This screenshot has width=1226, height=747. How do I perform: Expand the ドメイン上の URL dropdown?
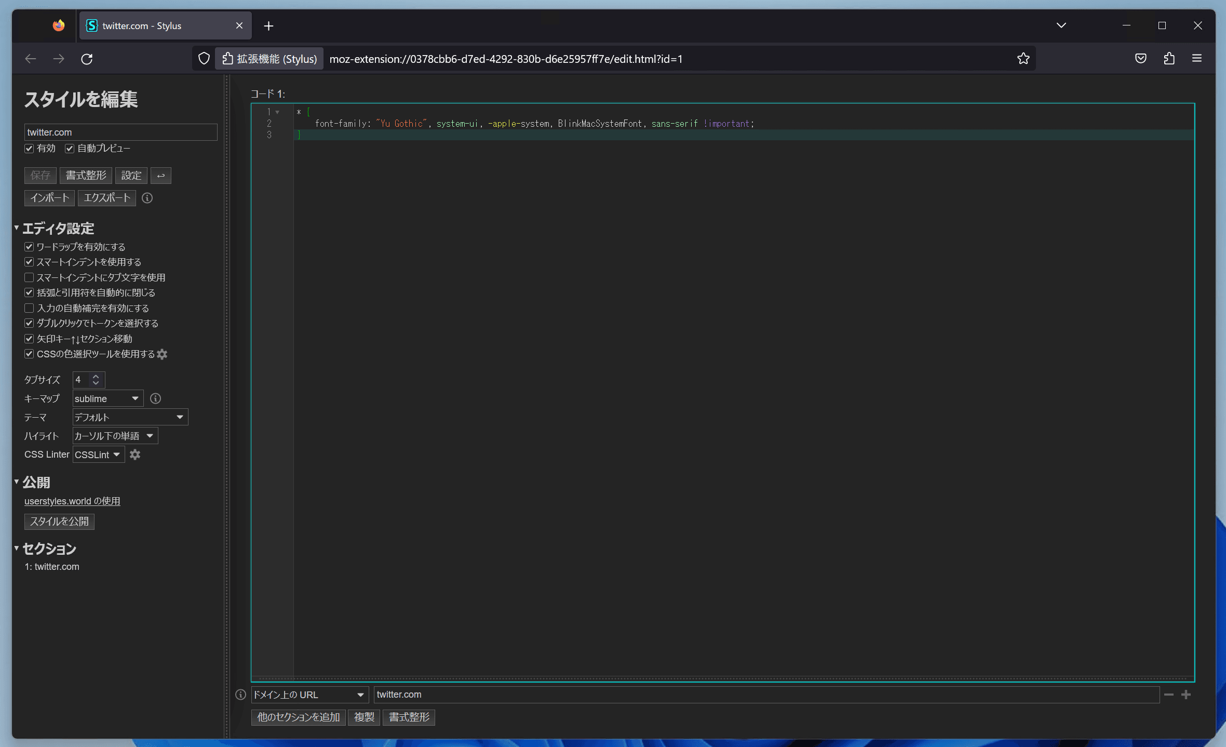pyautogui.click(x=310, y=695)
